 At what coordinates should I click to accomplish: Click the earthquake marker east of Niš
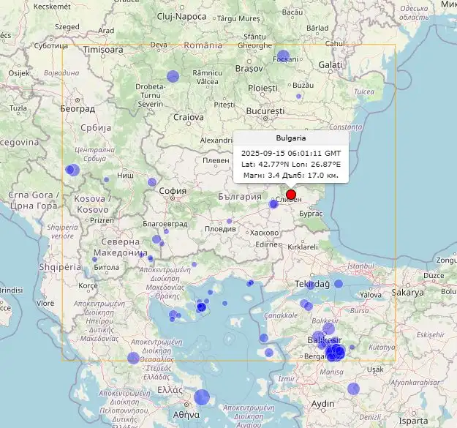tap(152, 181)
